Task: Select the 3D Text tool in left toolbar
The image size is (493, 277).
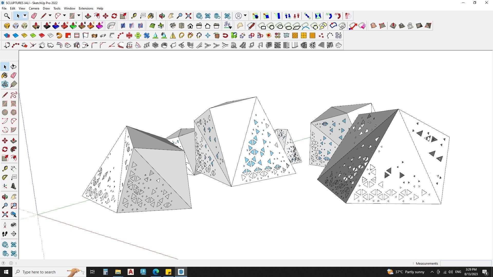Action: point(14,186)
